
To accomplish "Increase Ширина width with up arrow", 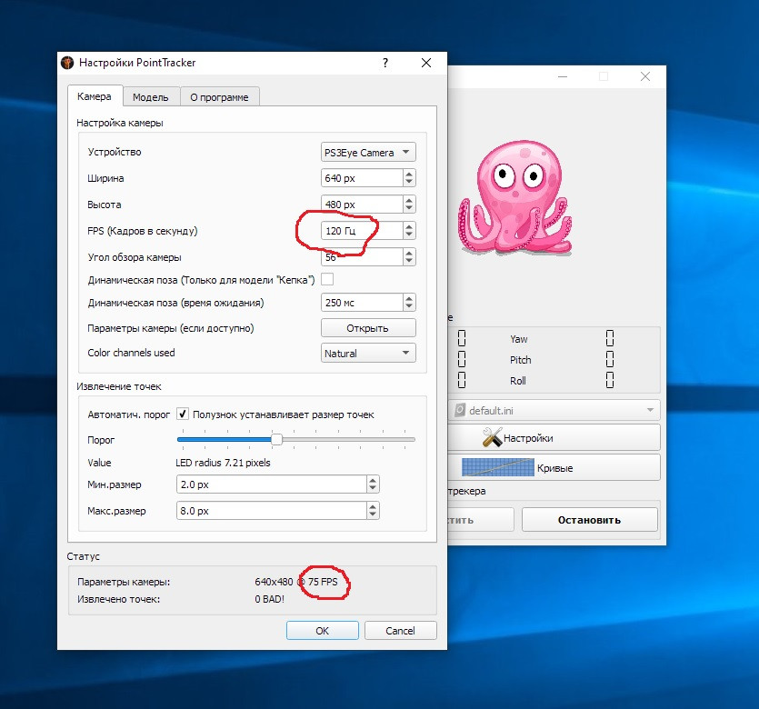I will tap(409, 174).
